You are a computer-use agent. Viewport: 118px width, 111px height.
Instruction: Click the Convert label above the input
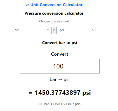[x=60, y=54]
